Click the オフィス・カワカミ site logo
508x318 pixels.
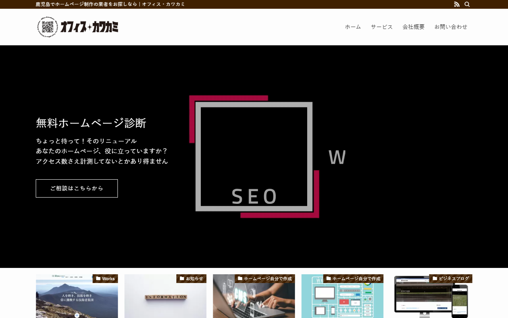[78, 27]
